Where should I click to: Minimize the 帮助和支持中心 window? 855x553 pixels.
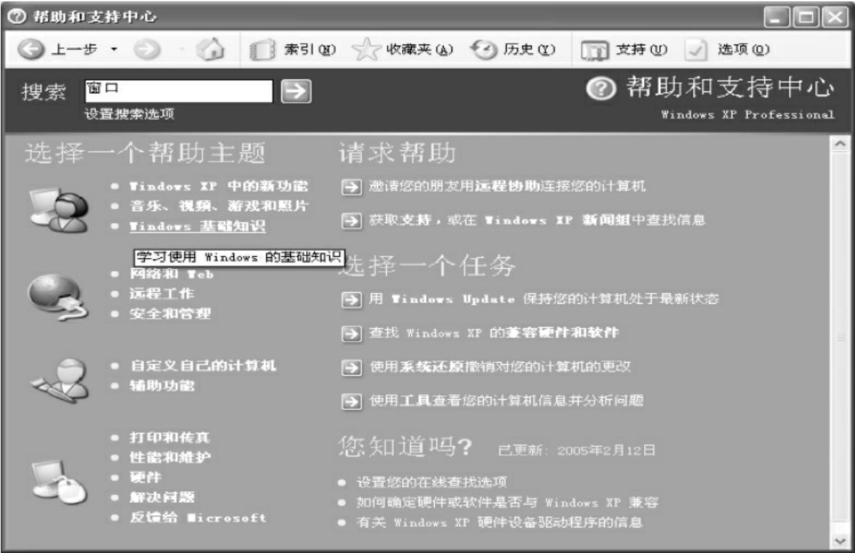(776, 17)
